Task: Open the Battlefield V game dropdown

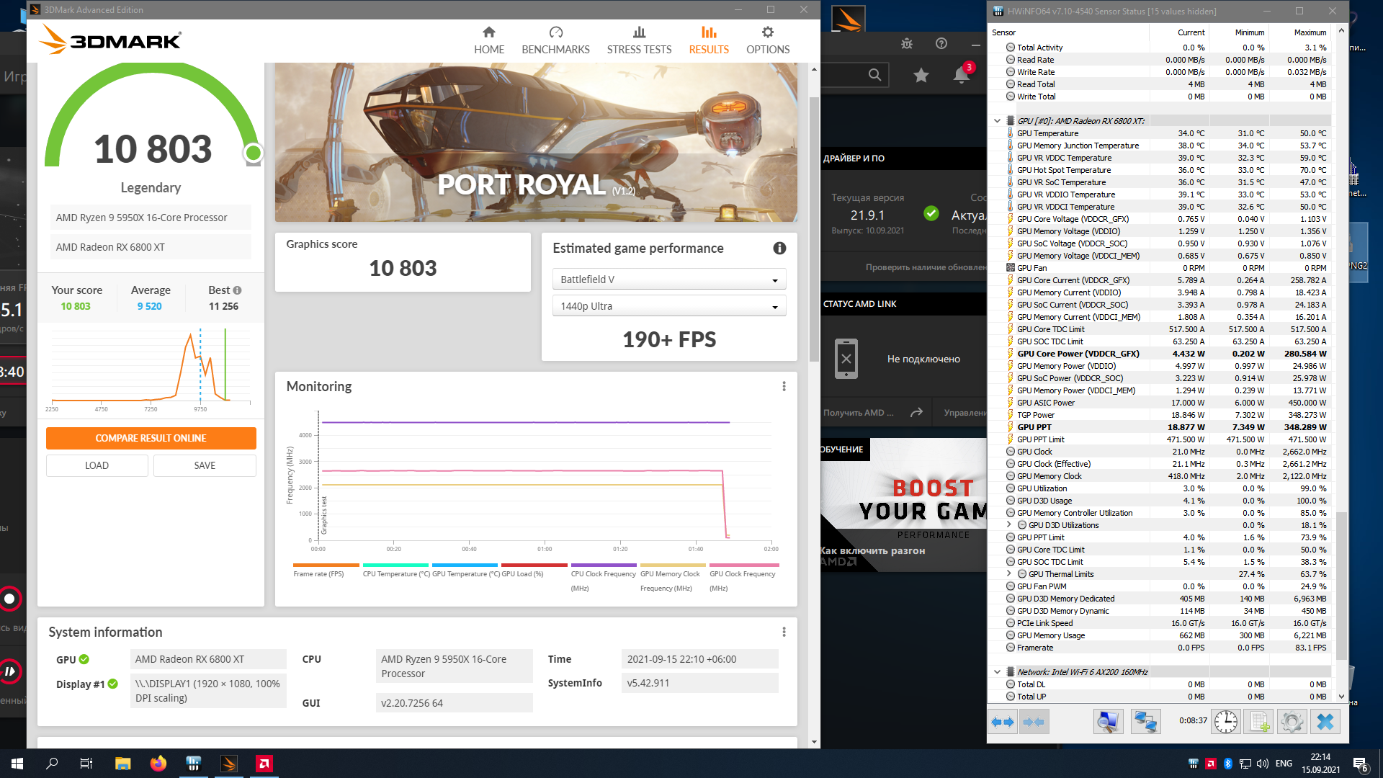Action: pyautogui.click(x=668, y=280)
